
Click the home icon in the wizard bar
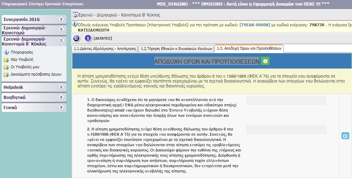point(76,38)
